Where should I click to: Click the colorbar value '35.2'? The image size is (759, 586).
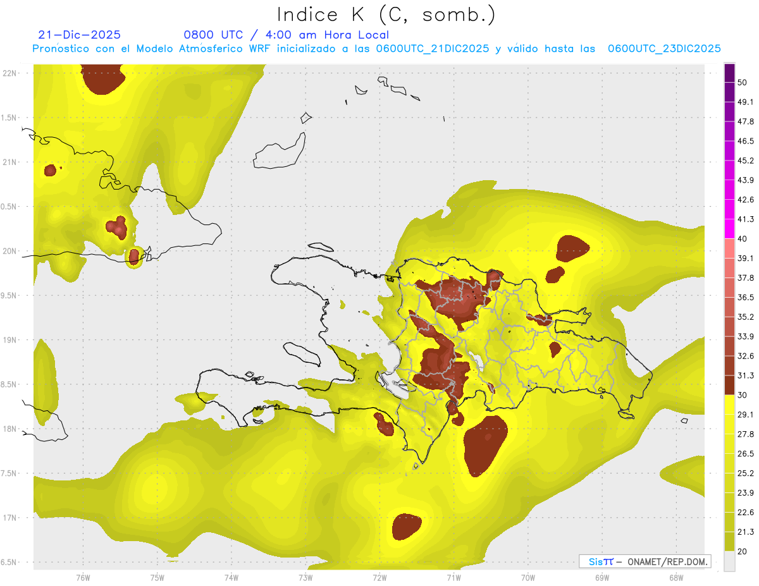(745, 317)
